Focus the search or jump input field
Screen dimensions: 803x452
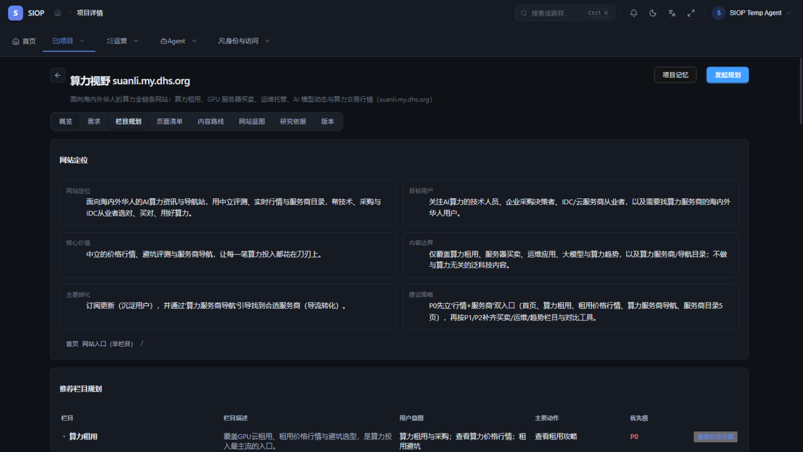click(565, 13)
